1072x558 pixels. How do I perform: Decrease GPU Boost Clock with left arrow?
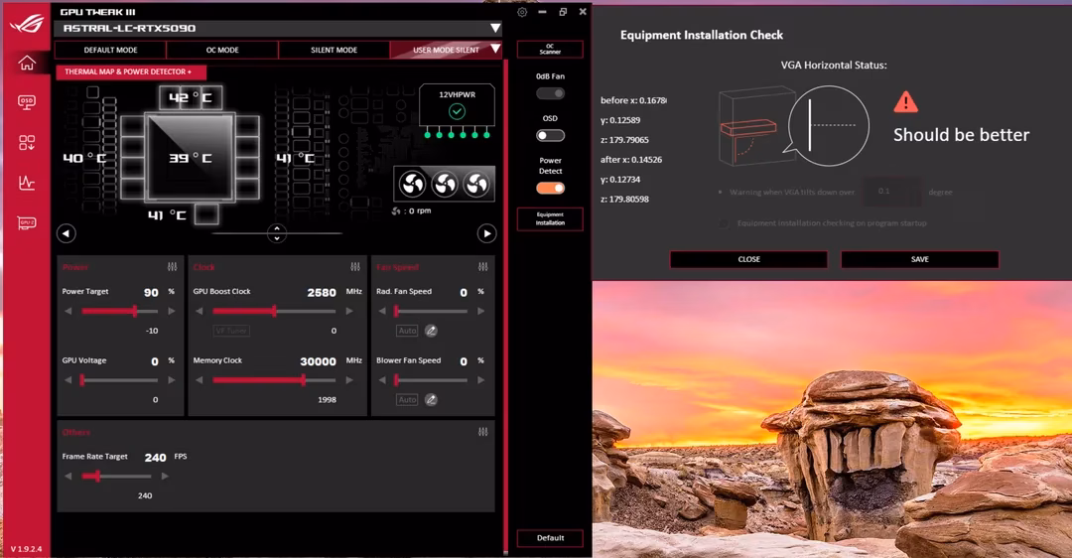[x=199, y=311]
